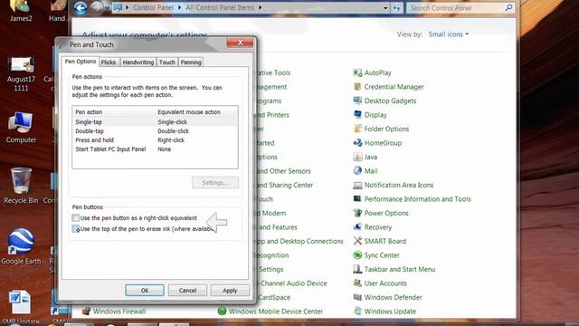Switch to Handwriting tab
The height and width of the screenshot is (326, 579).
pos(138,62)
